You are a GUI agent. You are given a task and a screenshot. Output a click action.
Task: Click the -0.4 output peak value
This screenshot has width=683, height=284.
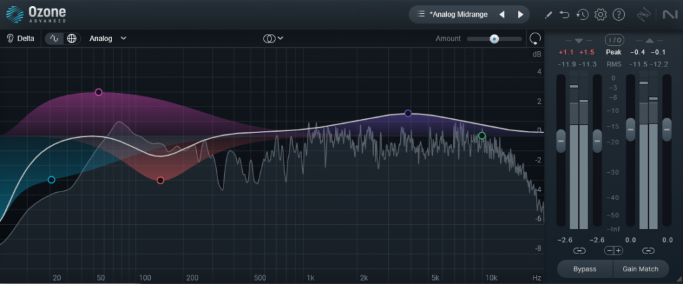pos(637,52)
